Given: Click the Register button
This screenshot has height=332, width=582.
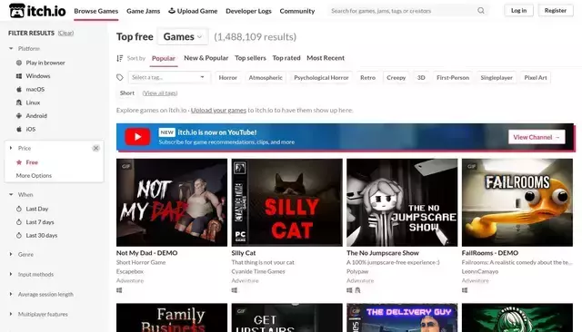Looking at the screenshot, I should pyautogui.click(x=556, y=10).
